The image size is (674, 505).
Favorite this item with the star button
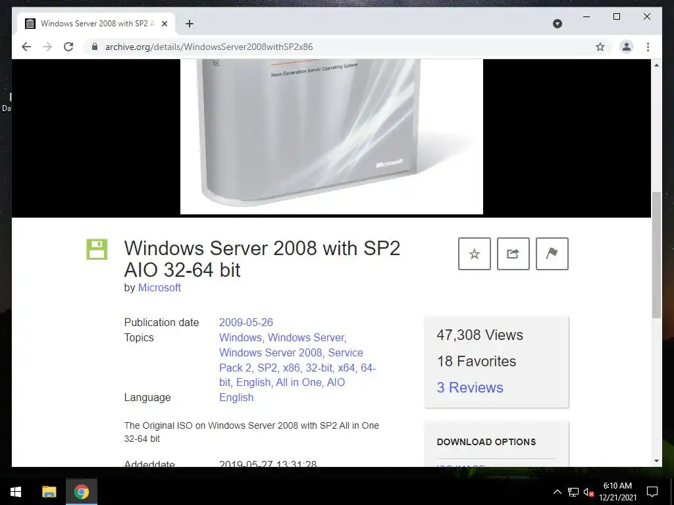tap(474, 254)
